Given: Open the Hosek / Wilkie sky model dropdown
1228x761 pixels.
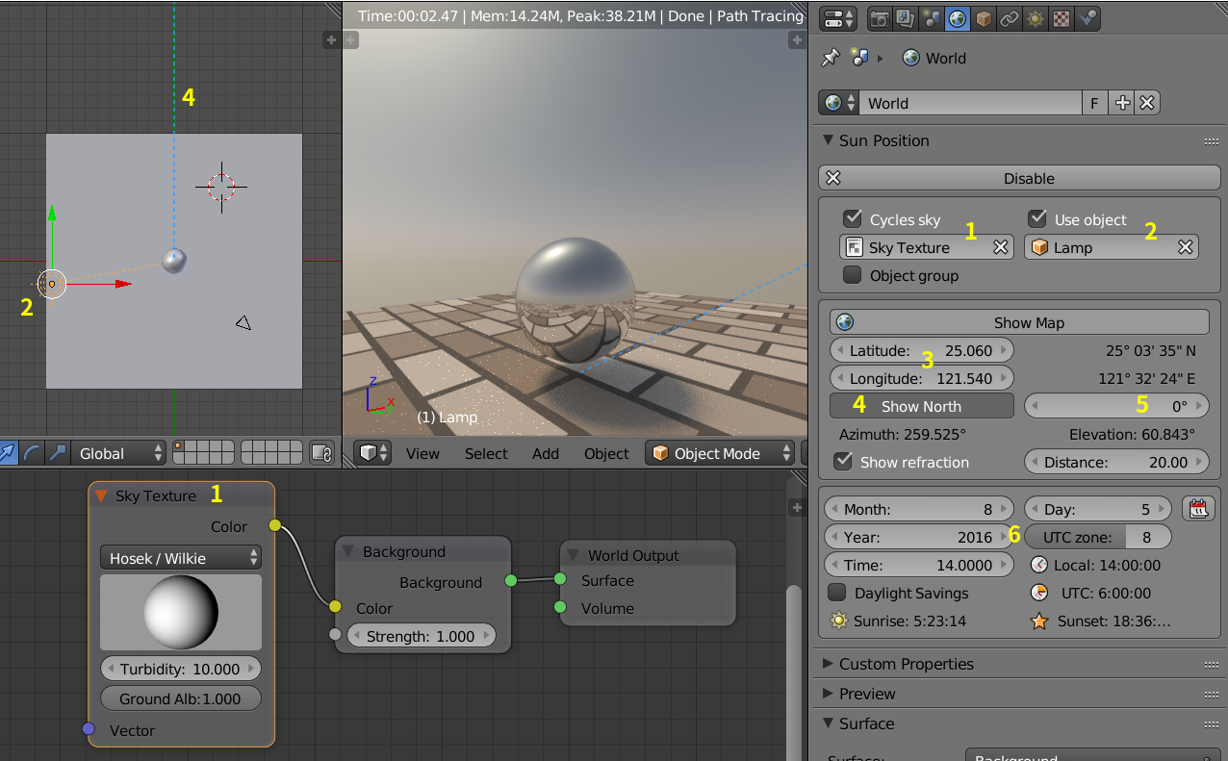Looking at the screenshot, I should (x=180, y=556).
